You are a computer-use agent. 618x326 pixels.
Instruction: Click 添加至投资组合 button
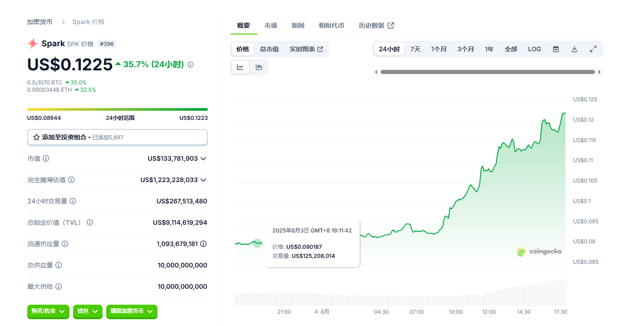coord(118,137)
